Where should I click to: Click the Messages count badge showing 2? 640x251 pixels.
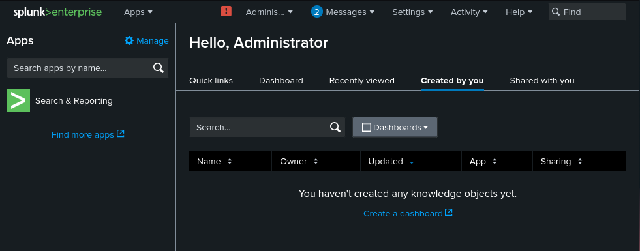click(316, 12)
